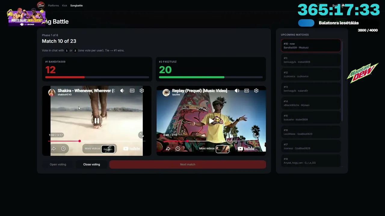Select match #12 zuzkovics vs zuzkovics
Image resolution: width=385 pixels, height=216 pixels.
(x=311, y=74)
